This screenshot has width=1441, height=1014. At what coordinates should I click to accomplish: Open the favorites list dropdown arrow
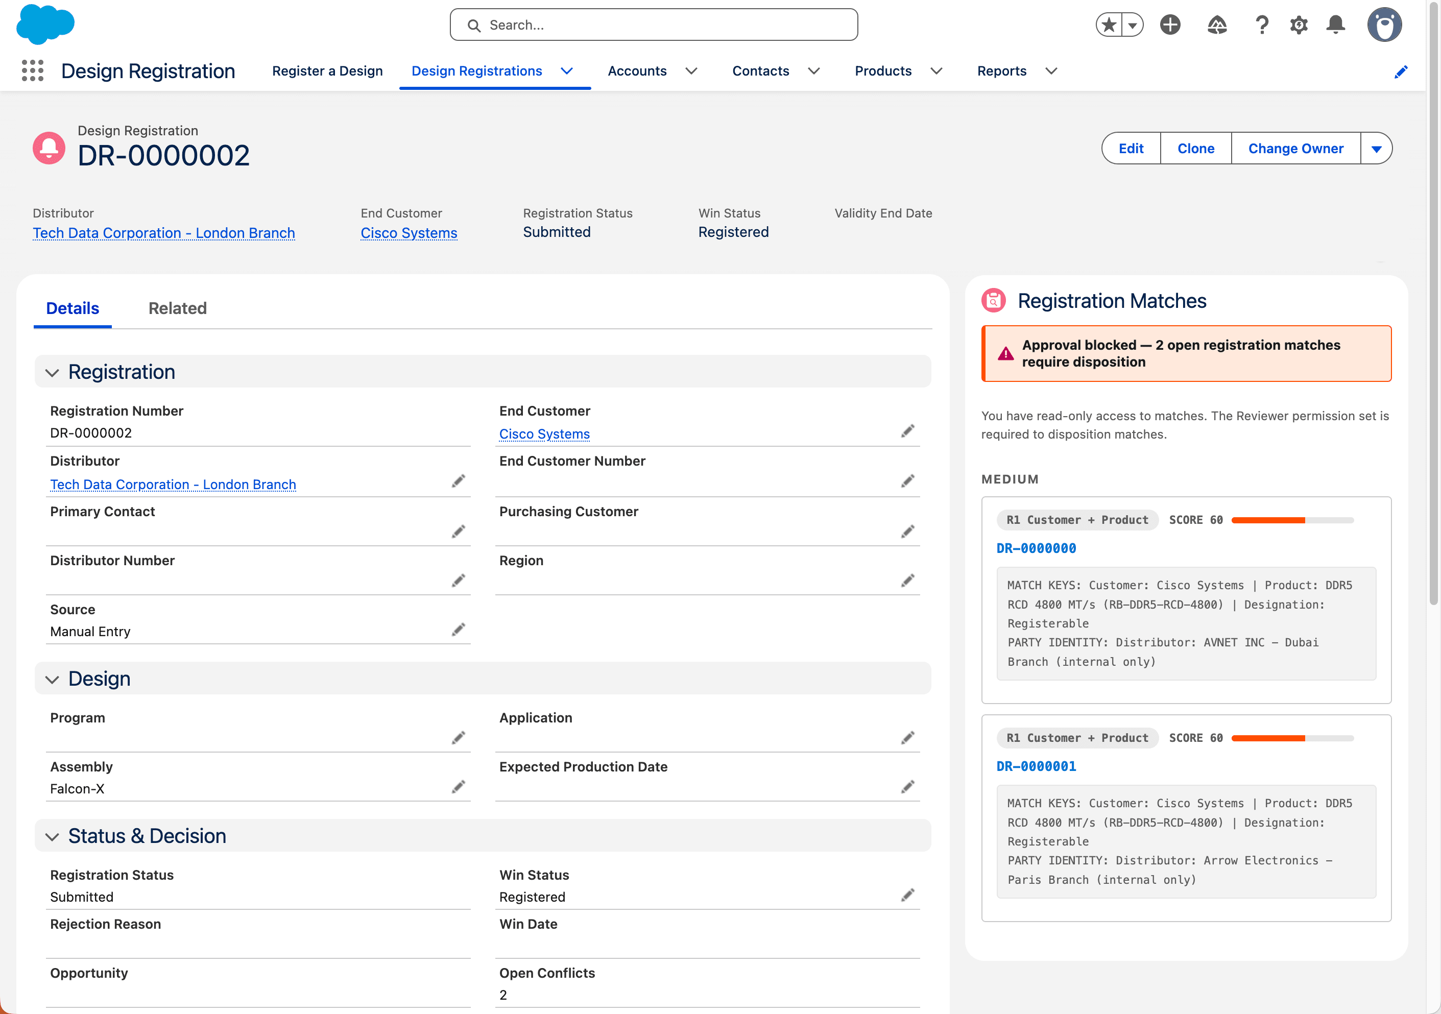[1133, 25]
